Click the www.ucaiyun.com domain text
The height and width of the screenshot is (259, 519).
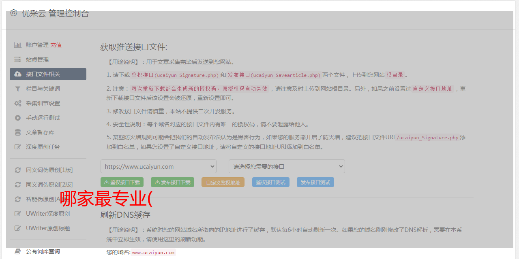(153, 253)
